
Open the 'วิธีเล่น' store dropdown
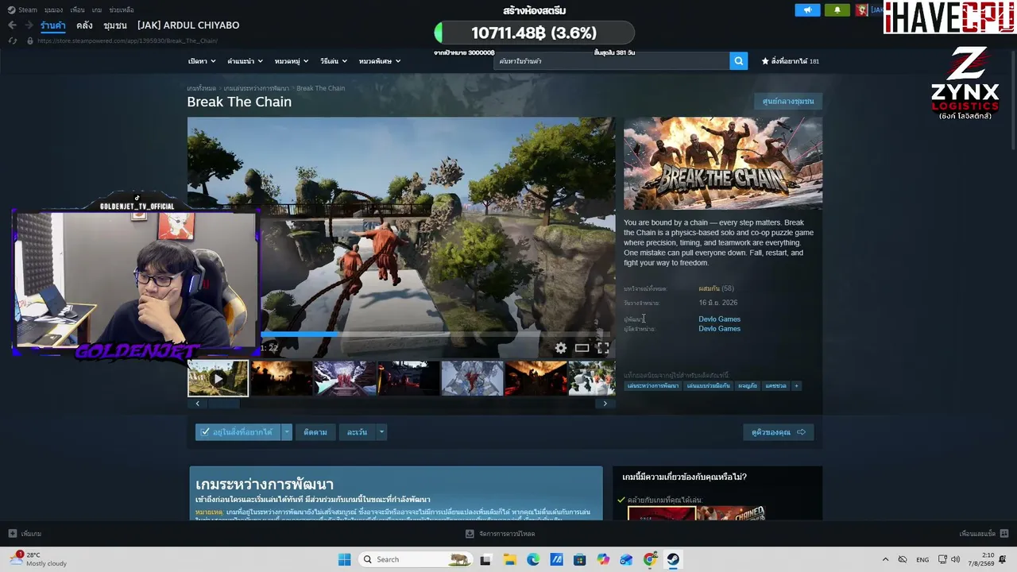click(332, 61)
